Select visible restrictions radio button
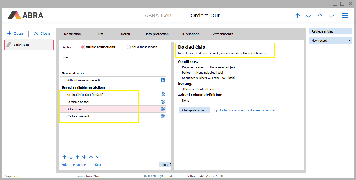The width and height of the screenshot is (356, 180). click(x=83, y=47)
